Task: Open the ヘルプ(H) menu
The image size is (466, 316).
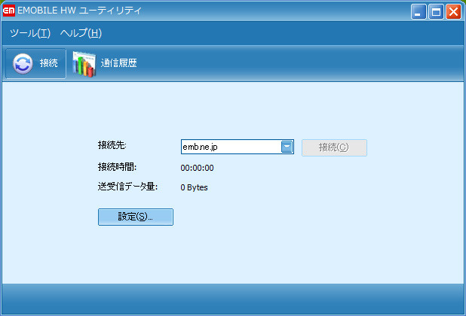Action: [81, 33]
